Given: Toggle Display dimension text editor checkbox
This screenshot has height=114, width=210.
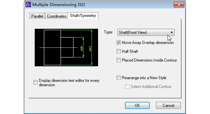Looking at the screenshot, I should (x=35, y=82).
